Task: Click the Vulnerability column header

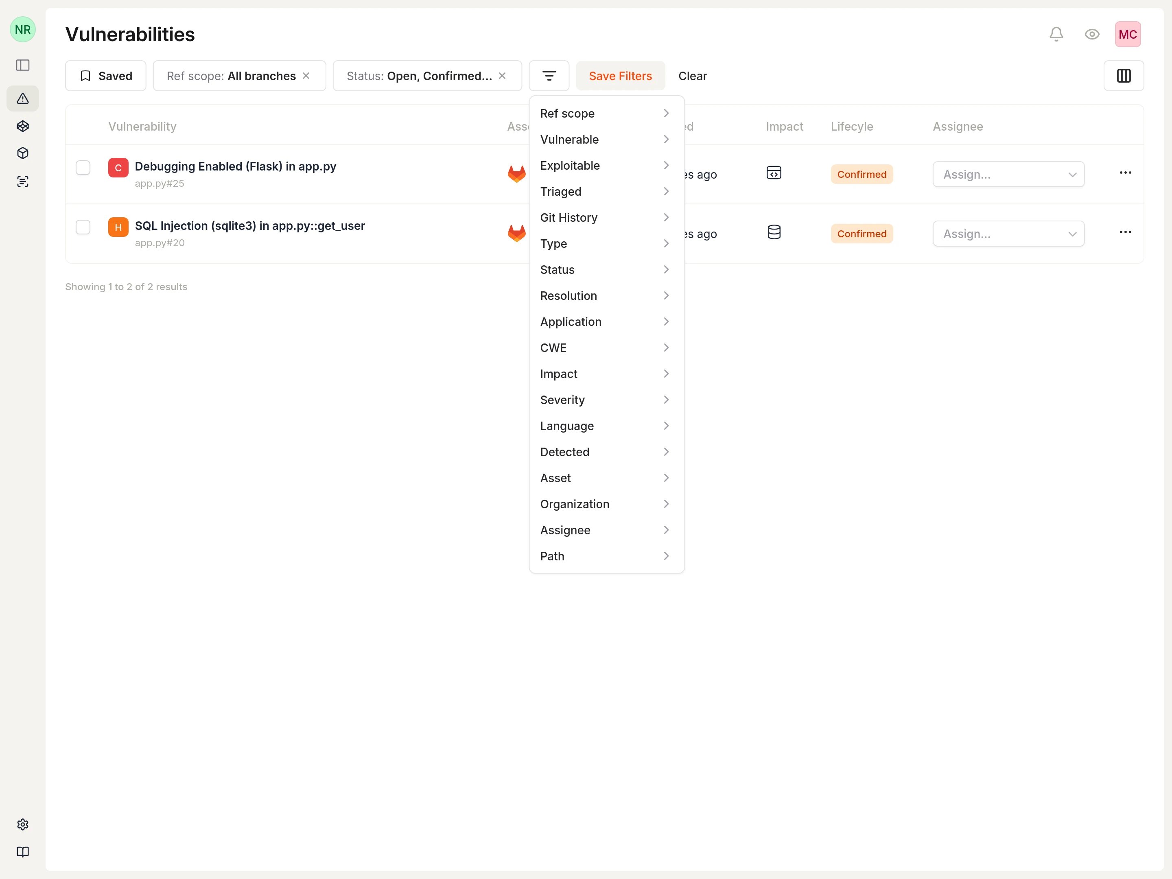Action: pyautogui.click(x=142, y=127)
